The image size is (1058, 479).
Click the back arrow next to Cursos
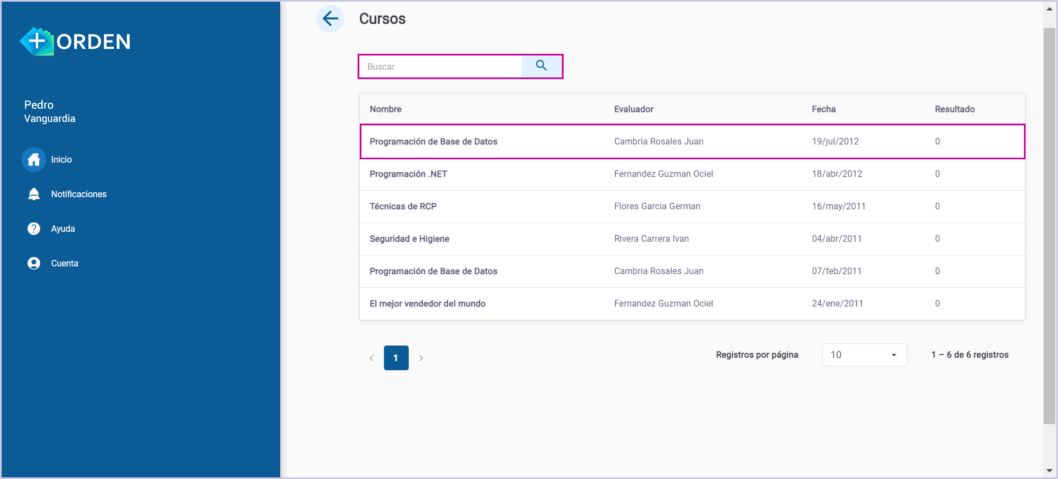click(x=330, y=19)
